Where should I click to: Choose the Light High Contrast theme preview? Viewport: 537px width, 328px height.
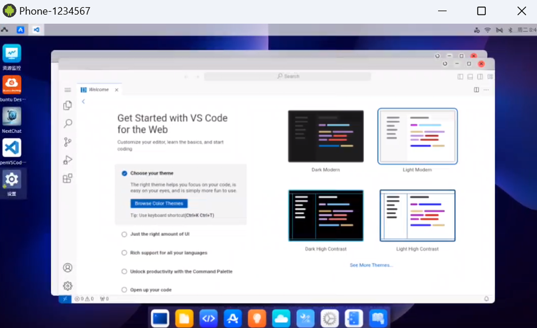click(417, 216)
